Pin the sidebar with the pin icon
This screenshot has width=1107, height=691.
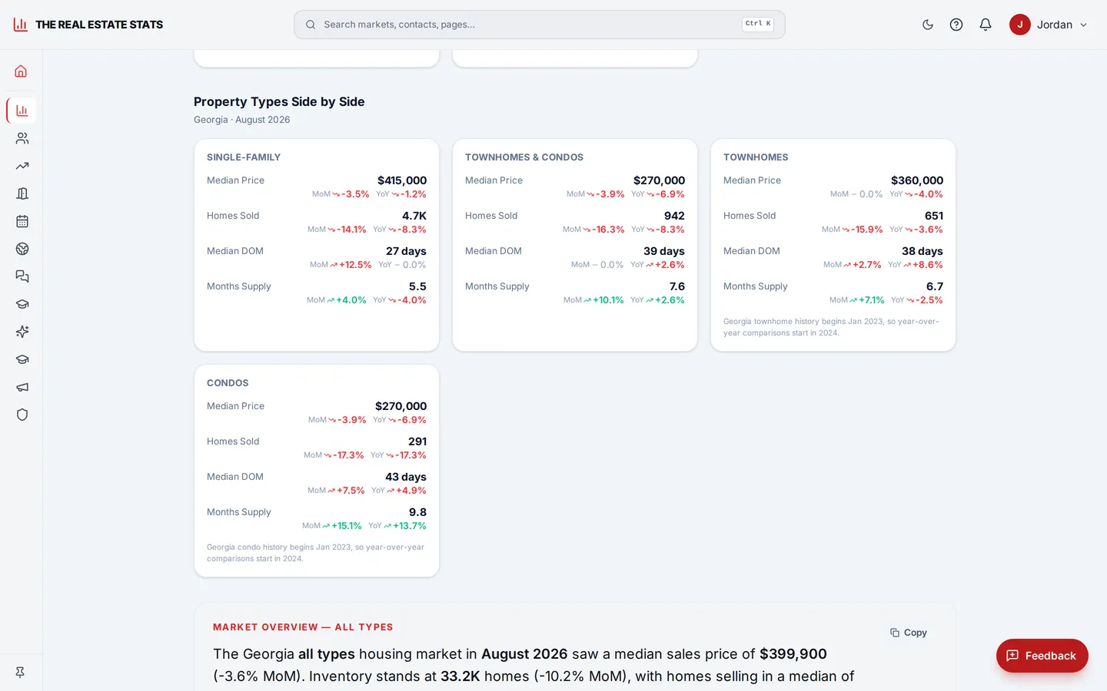tap(20, 672)
